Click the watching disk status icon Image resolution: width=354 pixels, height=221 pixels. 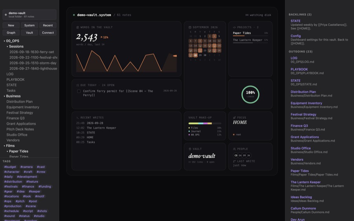coord(247,15)
